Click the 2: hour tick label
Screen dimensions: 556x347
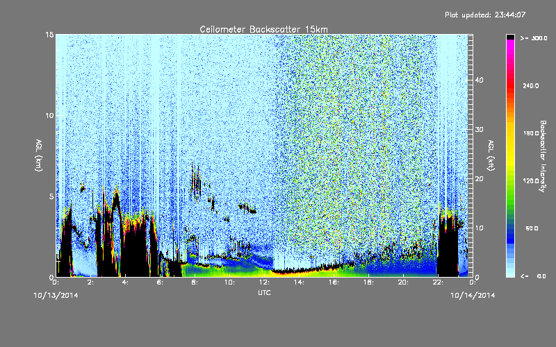point(91,282)
